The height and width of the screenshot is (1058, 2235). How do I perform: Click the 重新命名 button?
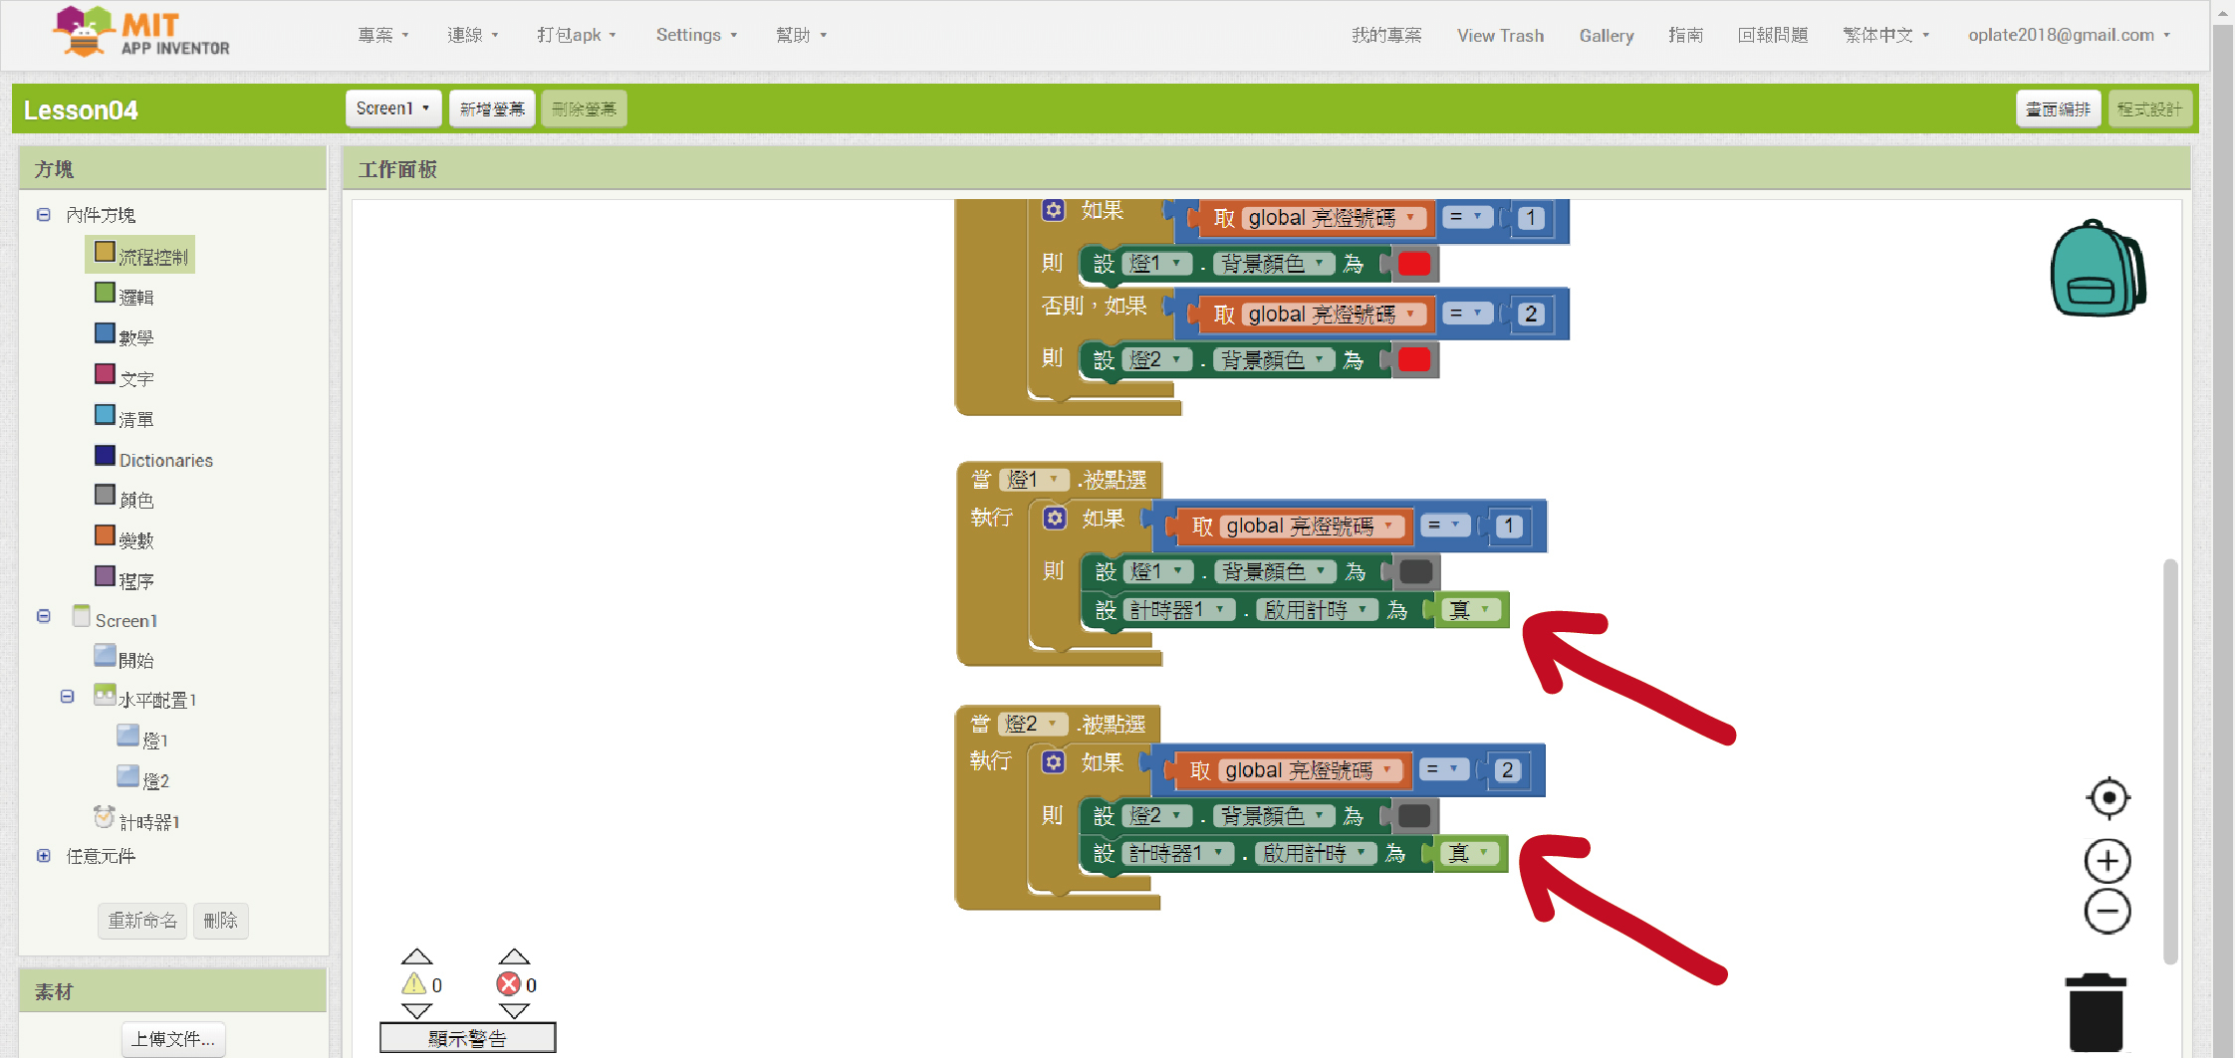click(x=142, y=921)
